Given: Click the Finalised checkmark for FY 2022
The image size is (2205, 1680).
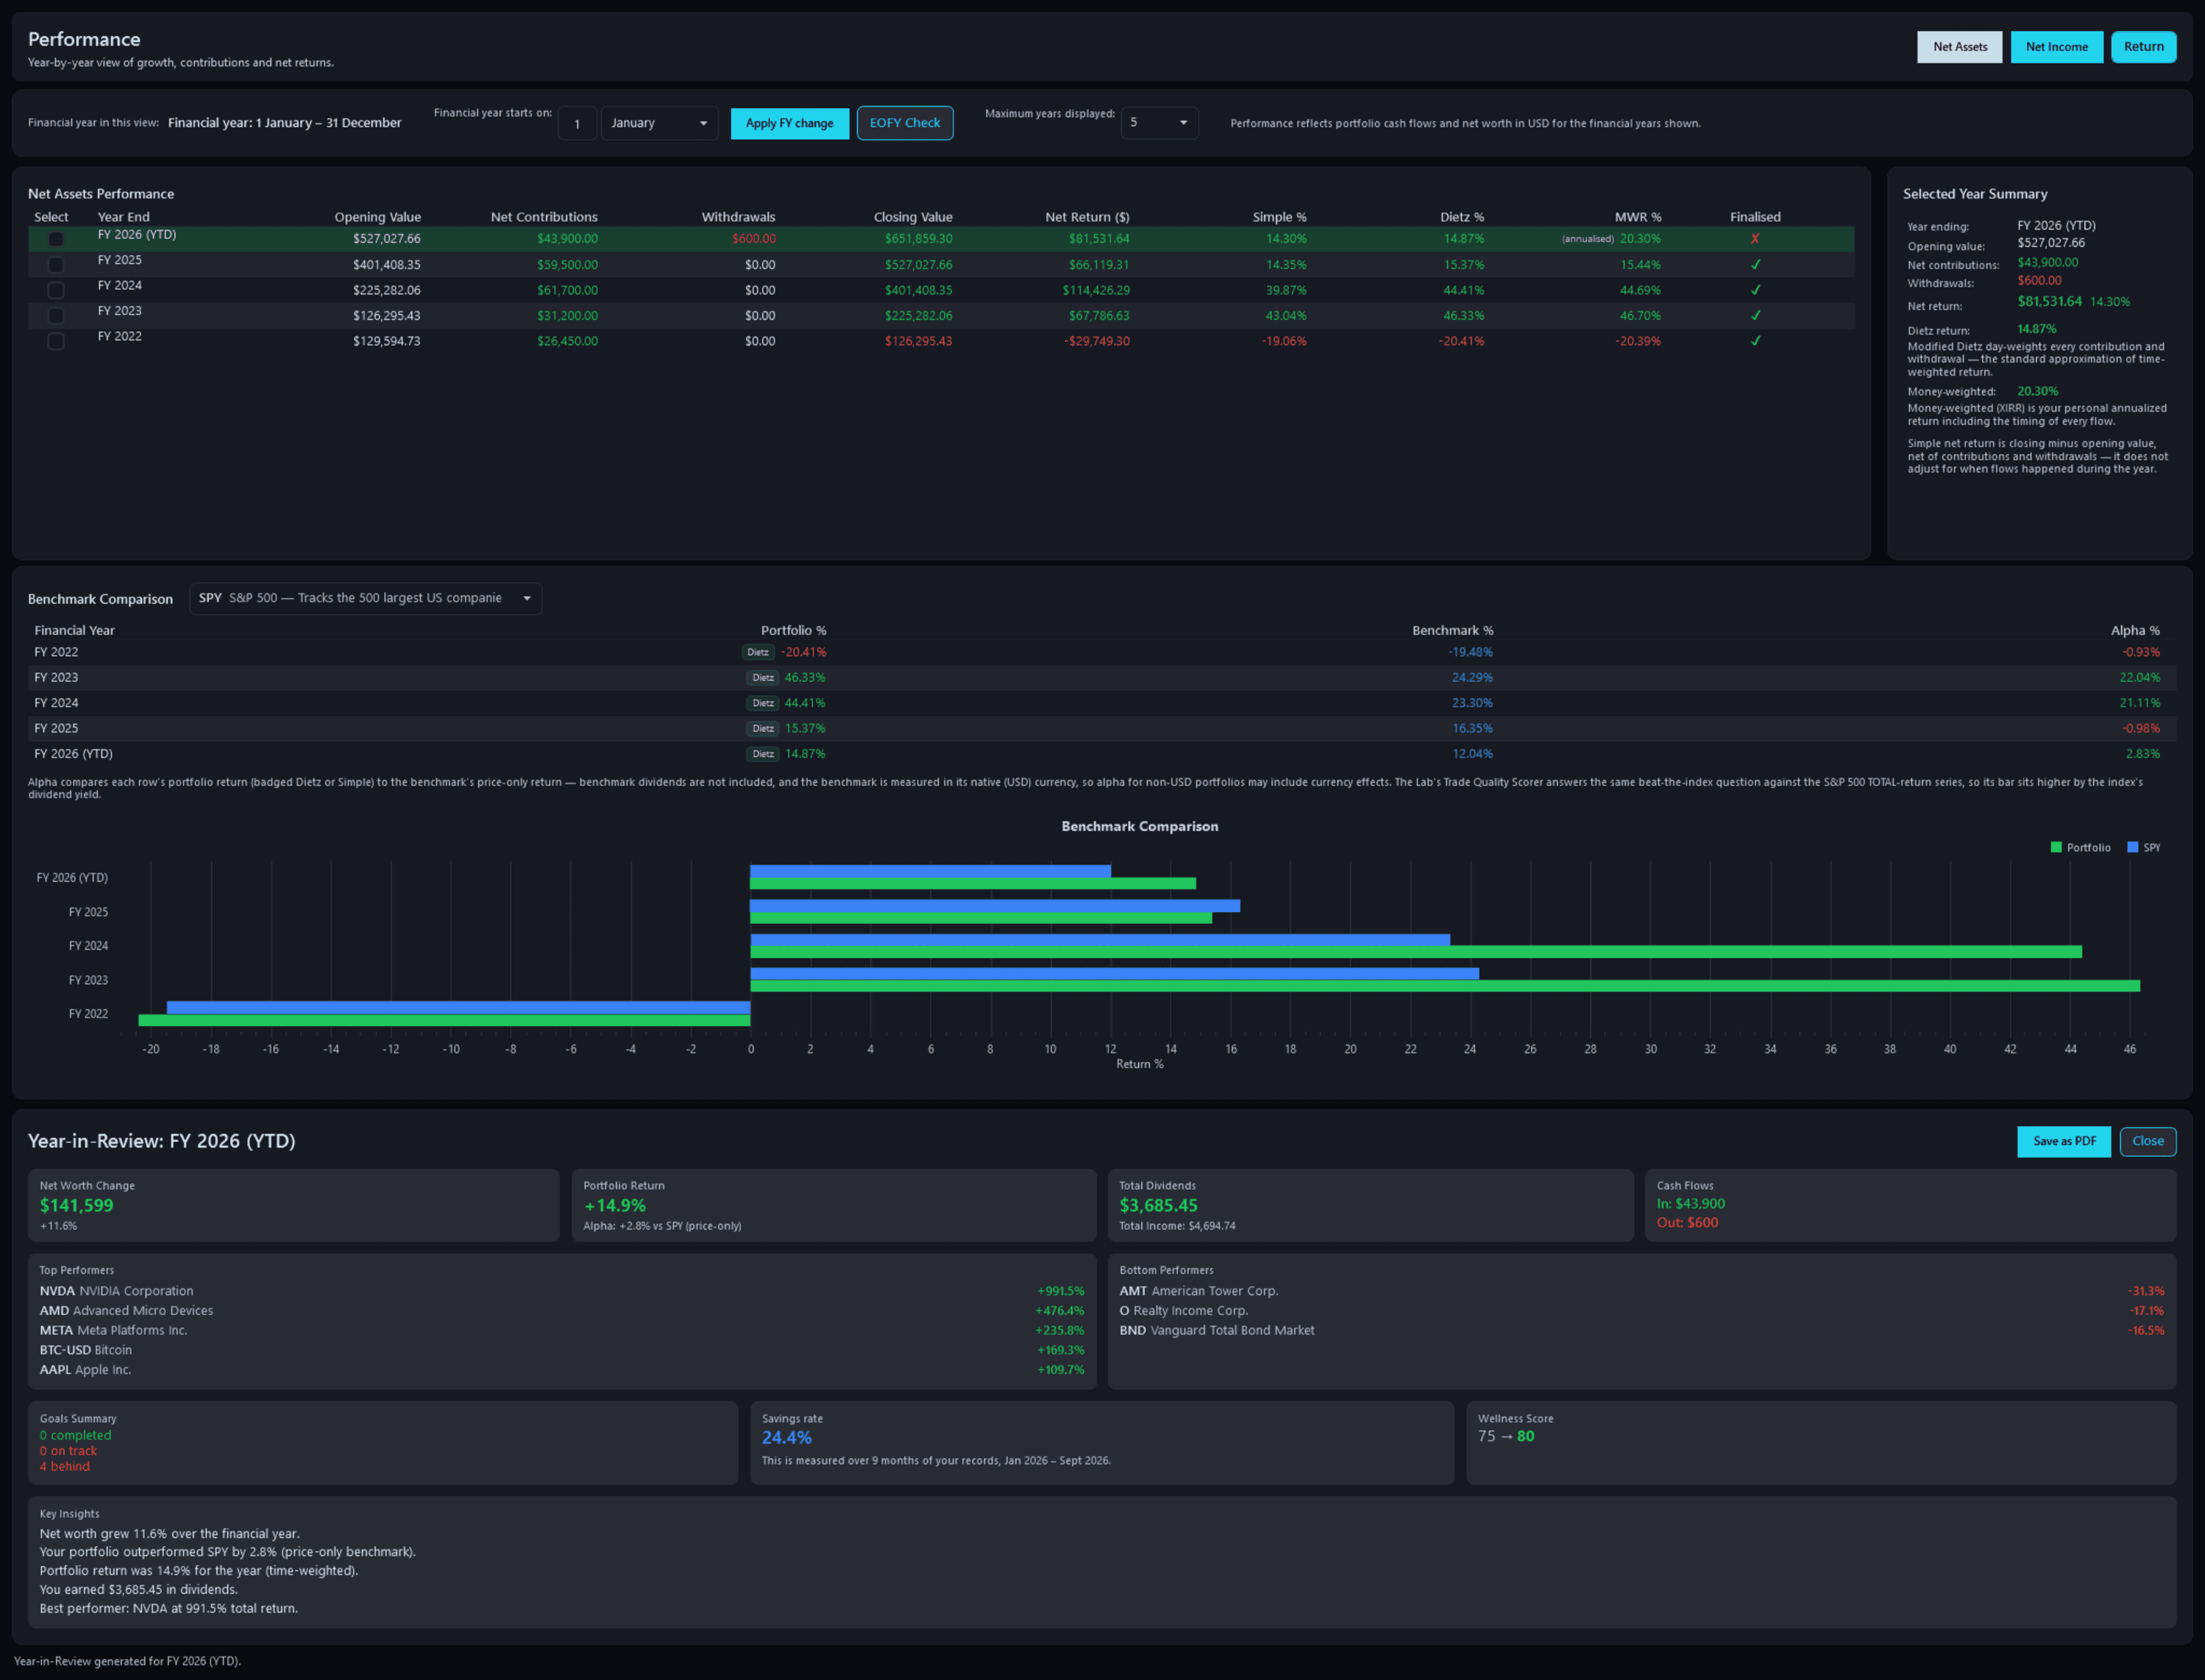Looking at the screenshot, I should tap(1755, 341).
